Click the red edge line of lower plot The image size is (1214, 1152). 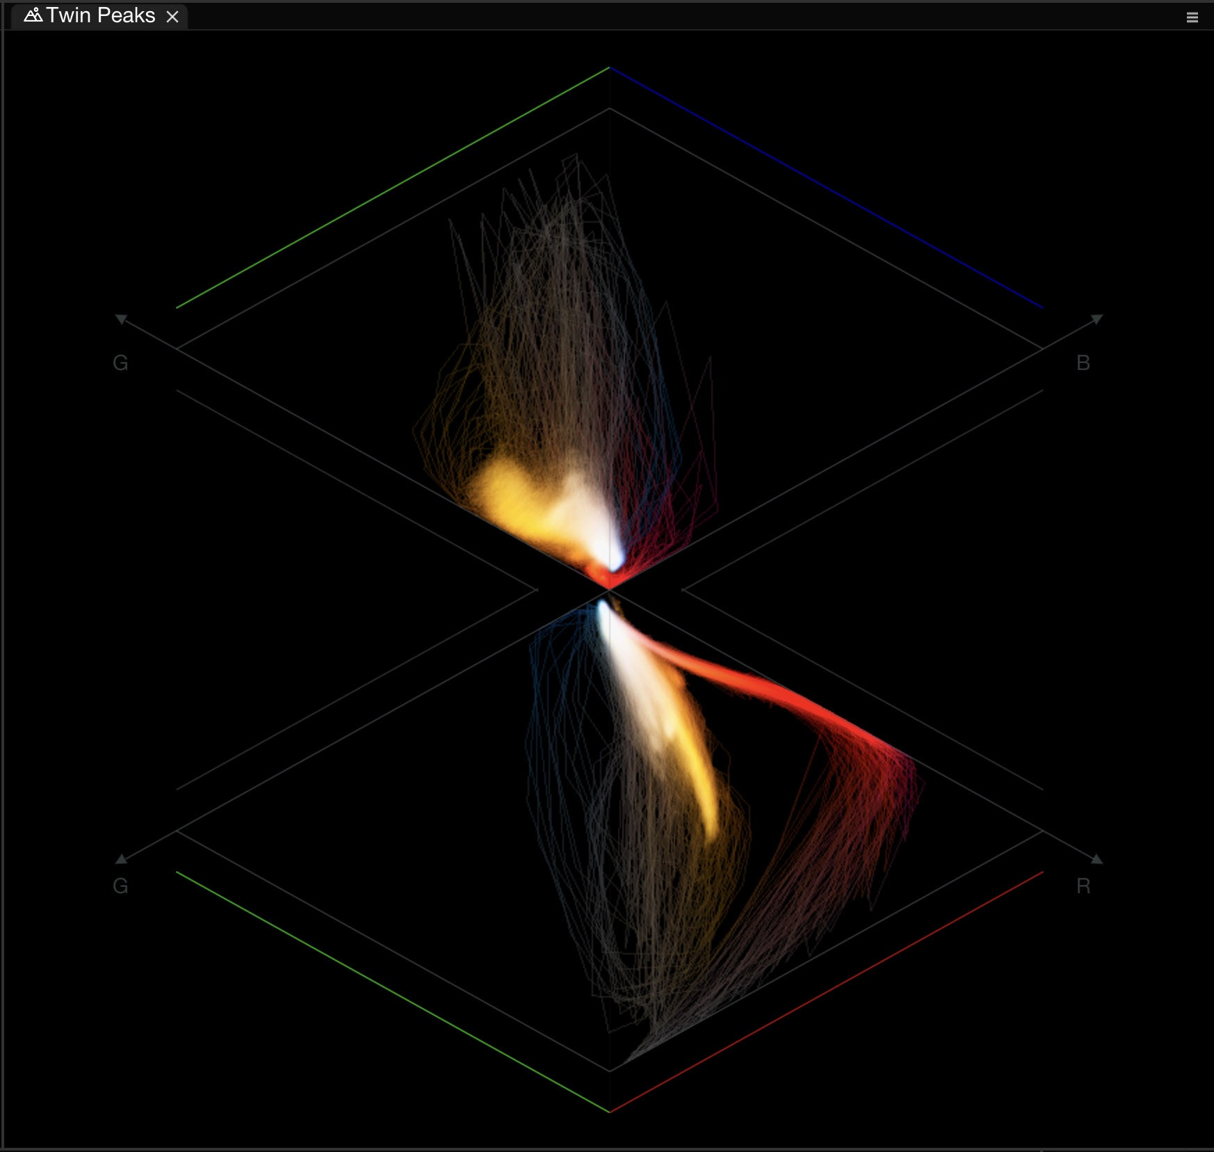point(826,992)
